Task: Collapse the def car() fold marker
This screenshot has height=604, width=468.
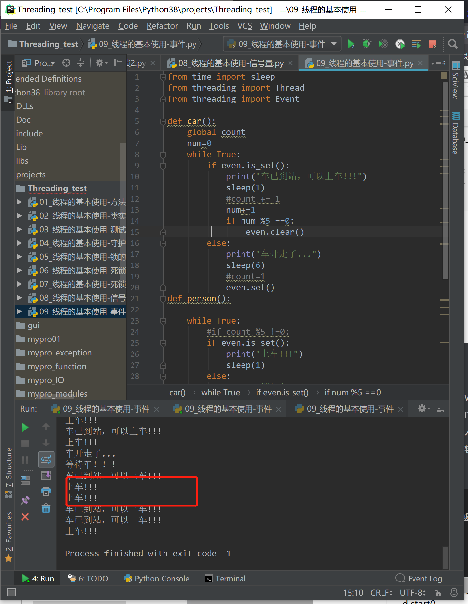Action: [x=163, y=121]
